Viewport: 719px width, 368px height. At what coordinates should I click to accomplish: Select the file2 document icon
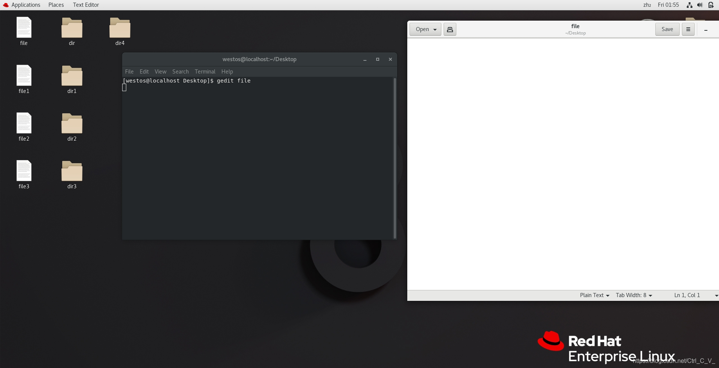(x=24, y=123)
